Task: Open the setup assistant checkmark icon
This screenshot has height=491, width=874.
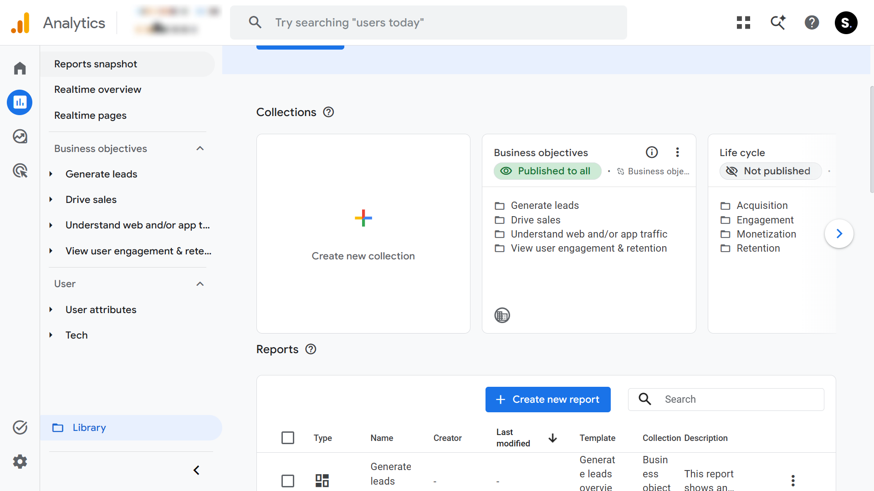Action: (20, 427)
